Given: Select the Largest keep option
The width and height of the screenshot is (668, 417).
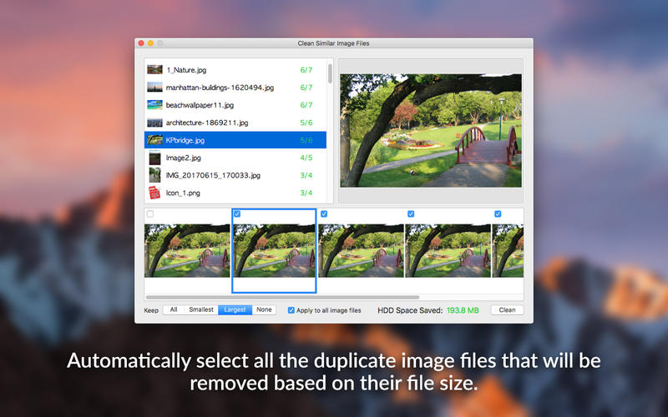Looking at the screenshot, I should pos(235,310).
